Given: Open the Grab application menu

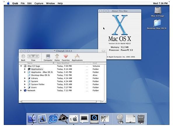Looking at the screenshot, I should coord(15,3).
